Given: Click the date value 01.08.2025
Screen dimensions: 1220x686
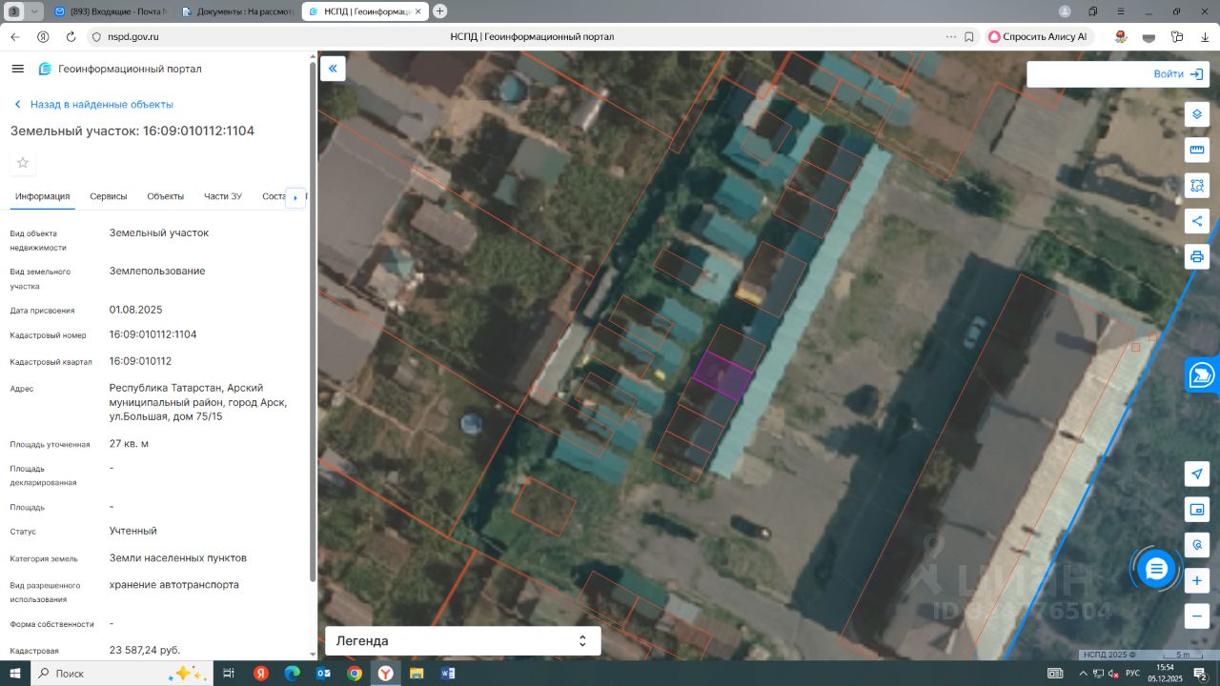Looking at the screenshot, I should coord(136,310).
